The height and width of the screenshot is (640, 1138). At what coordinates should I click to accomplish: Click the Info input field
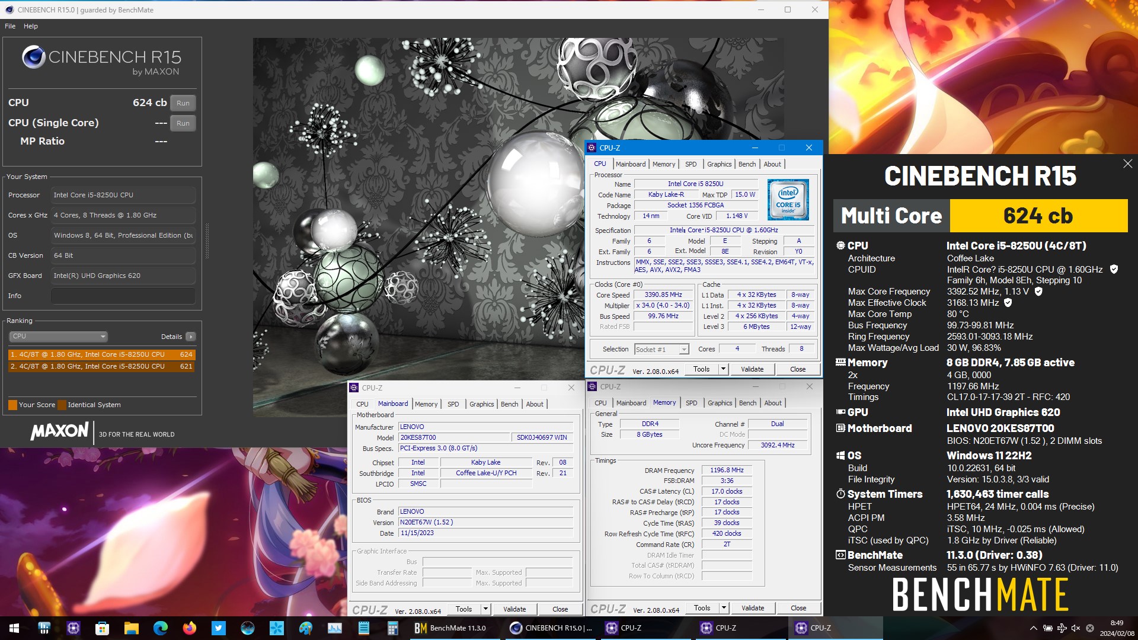(x=123, y=296)
